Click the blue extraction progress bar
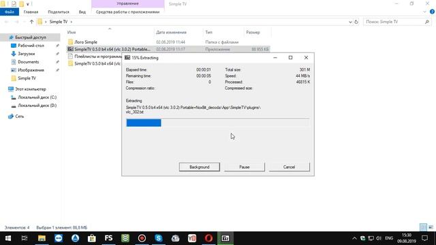Image resolution: width=436 pixels, height=245 pixels. click(144, 122)
